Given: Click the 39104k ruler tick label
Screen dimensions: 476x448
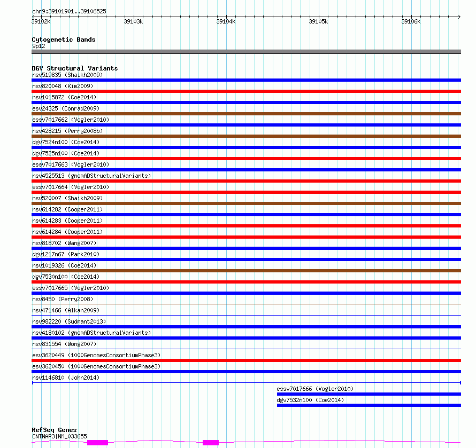Looking at the screenshot, I should pos(226,21).
